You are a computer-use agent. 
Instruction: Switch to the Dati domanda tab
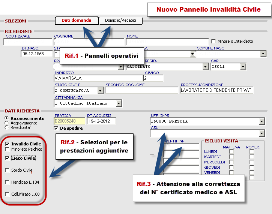[77, 21]
